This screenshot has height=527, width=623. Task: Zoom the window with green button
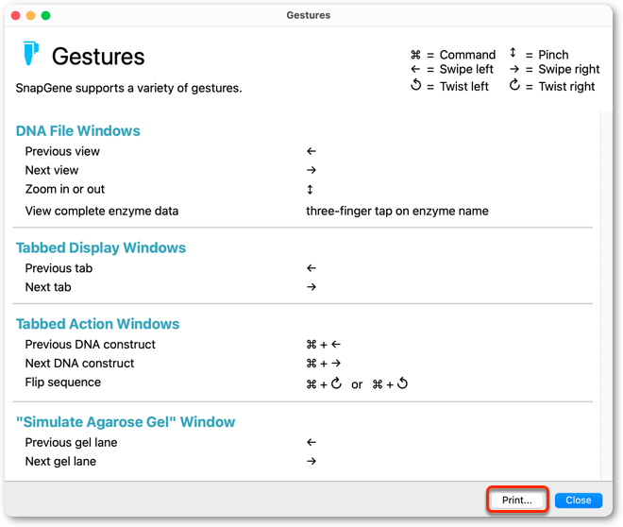45,15
